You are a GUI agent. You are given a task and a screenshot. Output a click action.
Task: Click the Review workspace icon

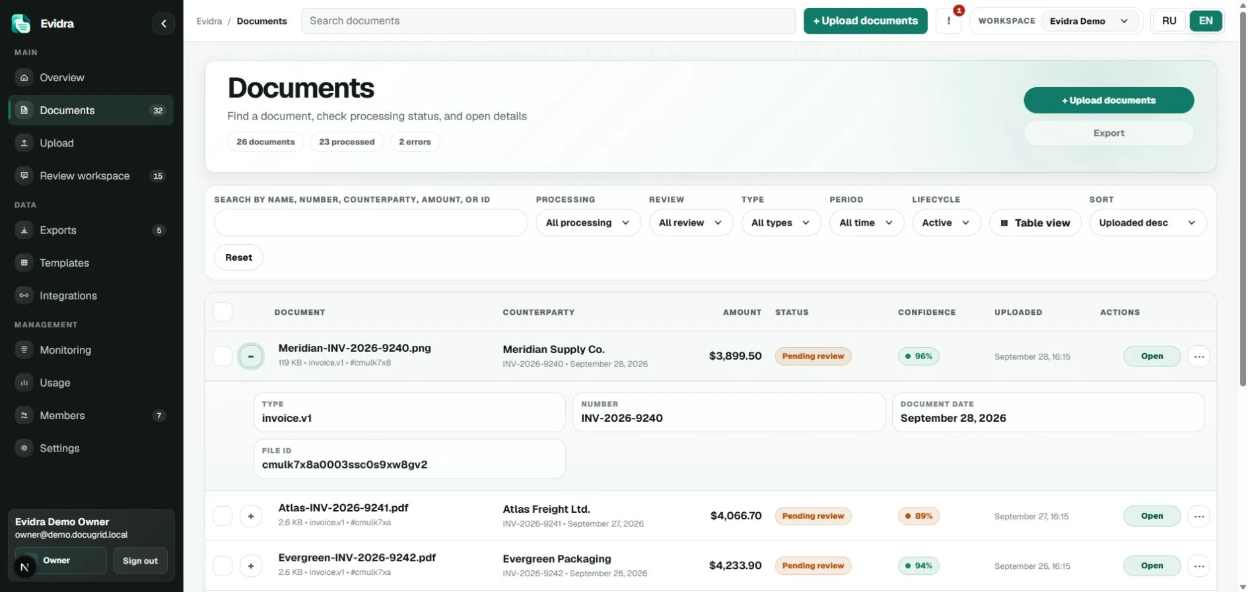click(x=24, y=176)
